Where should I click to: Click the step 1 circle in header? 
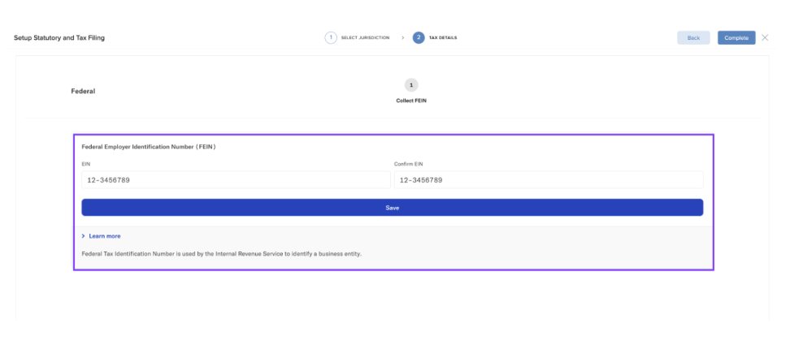pos(331,38)
